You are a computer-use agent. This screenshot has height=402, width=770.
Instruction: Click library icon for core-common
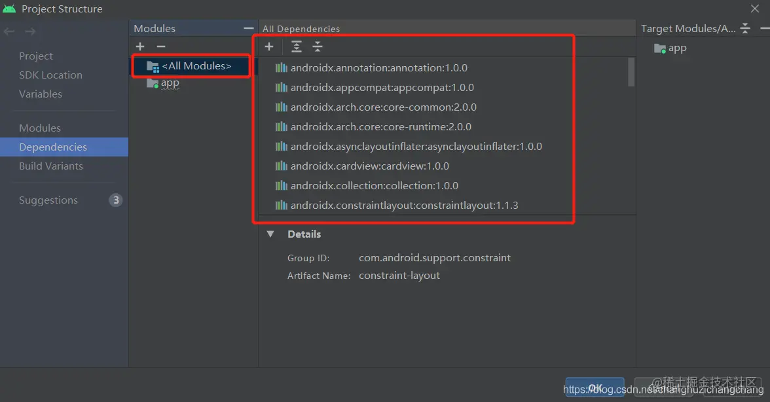point(282,107)
